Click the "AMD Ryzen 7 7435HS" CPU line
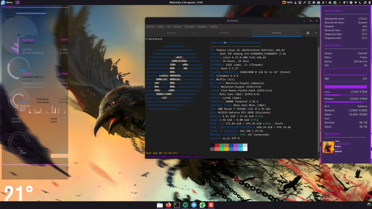 pyautogui.click(x=240, y=109)
